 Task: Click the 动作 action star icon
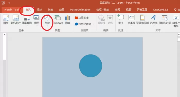pos(110,18)
